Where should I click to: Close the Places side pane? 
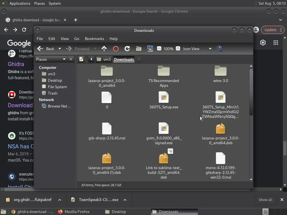click(x=71, y=59)
